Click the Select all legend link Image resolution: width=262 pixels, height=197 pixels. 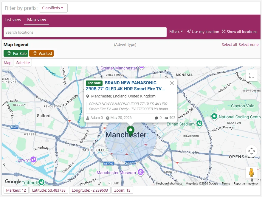[229, 45]
